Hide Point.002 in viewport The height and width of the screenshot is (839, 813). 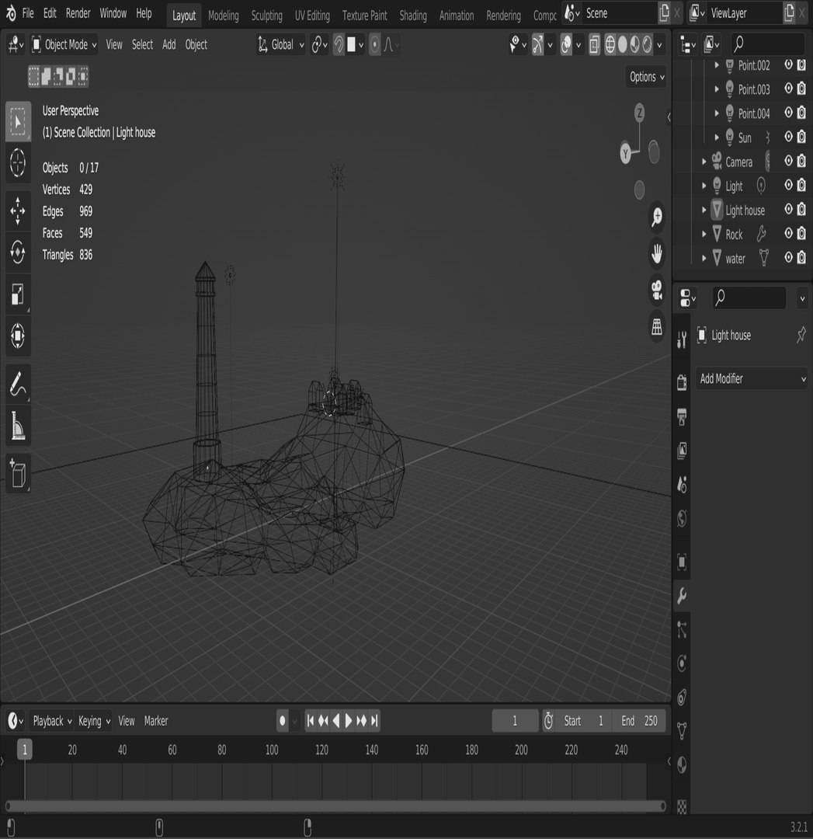(x=788, y=64)
